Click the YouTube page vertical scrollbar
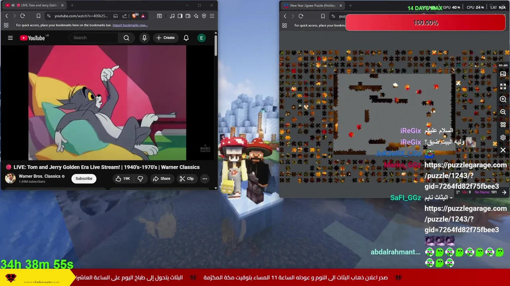The width and height of the screenshot is (510, 286). [216, 46]
